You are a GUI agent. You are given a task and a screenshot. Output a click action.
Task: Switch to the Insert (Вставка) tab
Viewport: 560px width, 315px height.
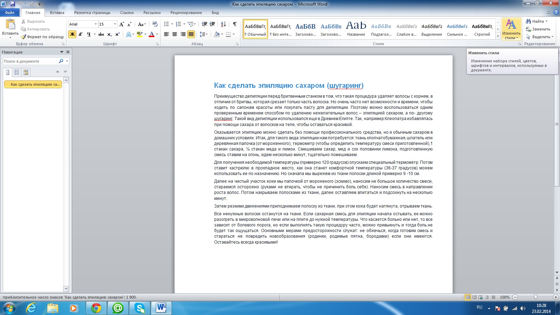[x=57, y=13]
